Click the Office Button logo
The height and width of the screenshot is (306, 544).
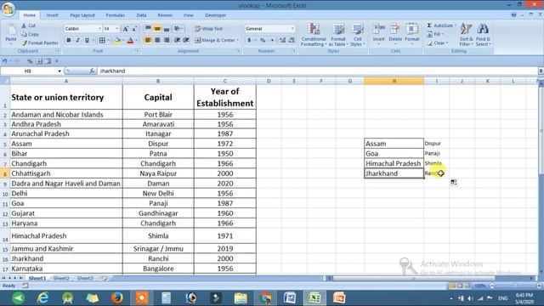(8, 8)
